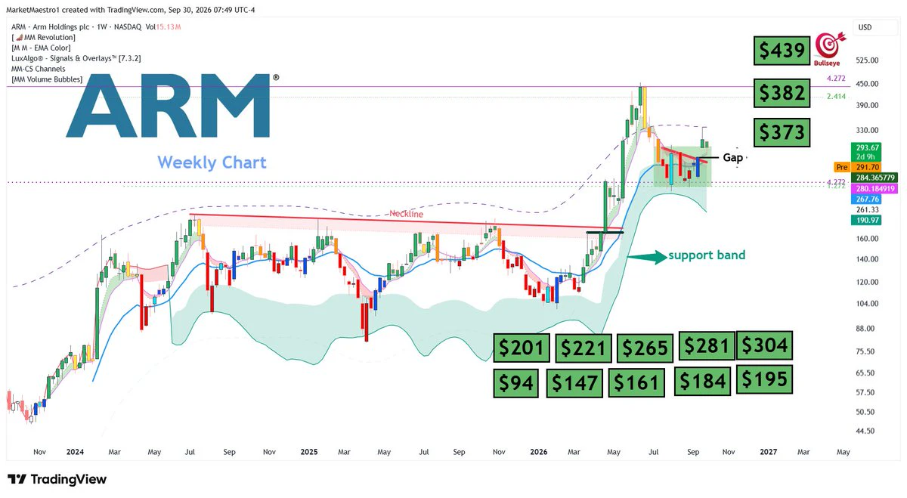Click the blue 267.76 price tag

(868, 199)
